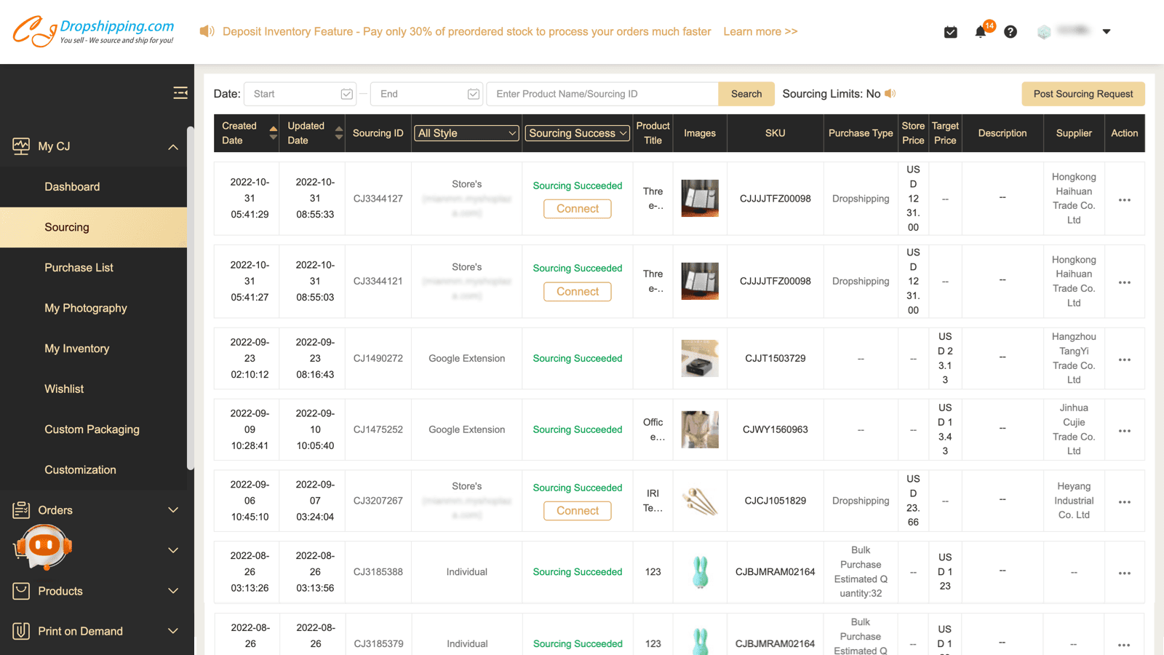Click the product thumbnail for CJ1490272

click(x=699, y=358)
